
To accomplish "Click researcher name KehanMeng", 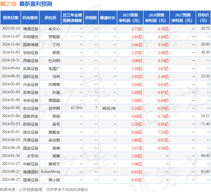I will pyautogui.click(x=50, y=171).
